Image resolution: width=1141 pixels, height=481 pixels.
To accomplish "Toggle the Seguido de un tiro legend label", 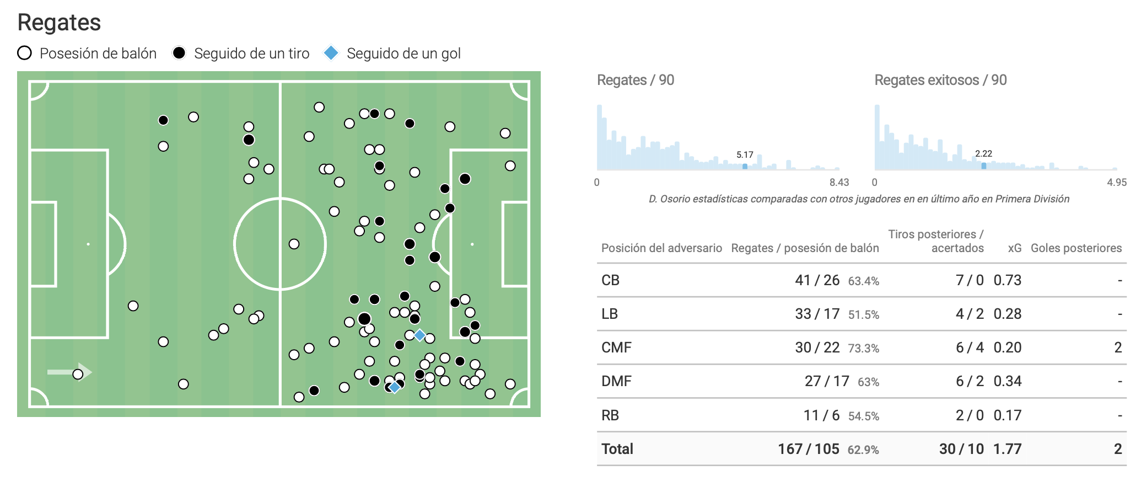I will tap(251, 54).
